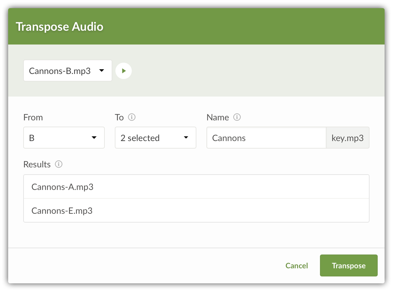Open the Cannons-B.mp3 source file dropdown
The height and width of the screenshot is (294, 394).
click(67, 71)
